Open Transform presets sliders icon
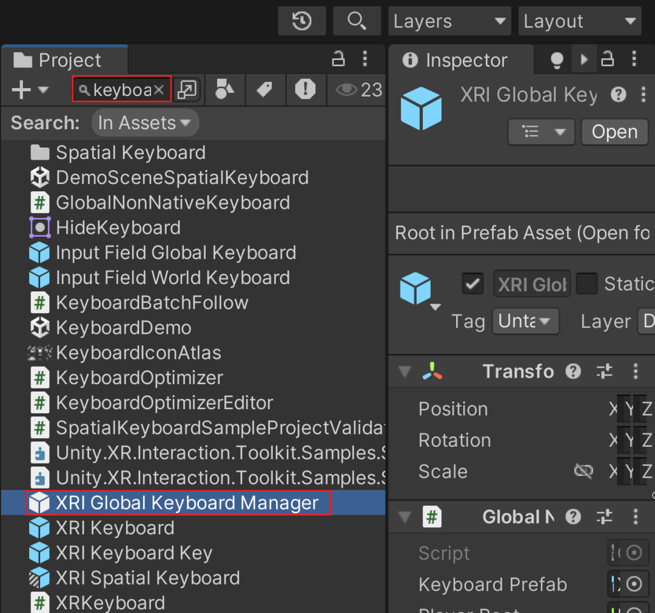Screen dimensions: 655x613 (x=604, y=371)
